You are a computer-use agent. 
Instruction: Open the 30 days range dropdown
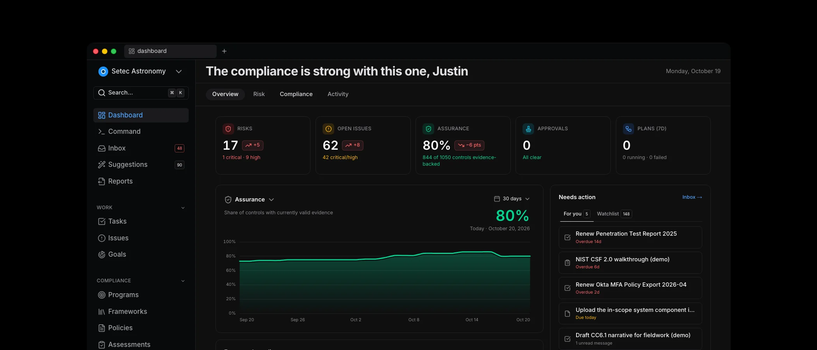coord(512,199)
